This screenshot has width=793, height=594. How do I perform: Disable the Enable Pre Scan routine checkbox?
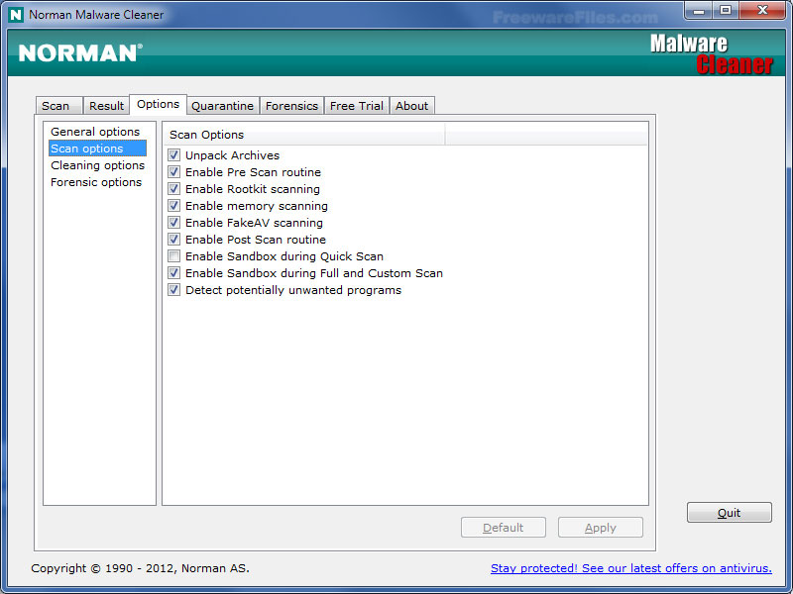[174, 171]
